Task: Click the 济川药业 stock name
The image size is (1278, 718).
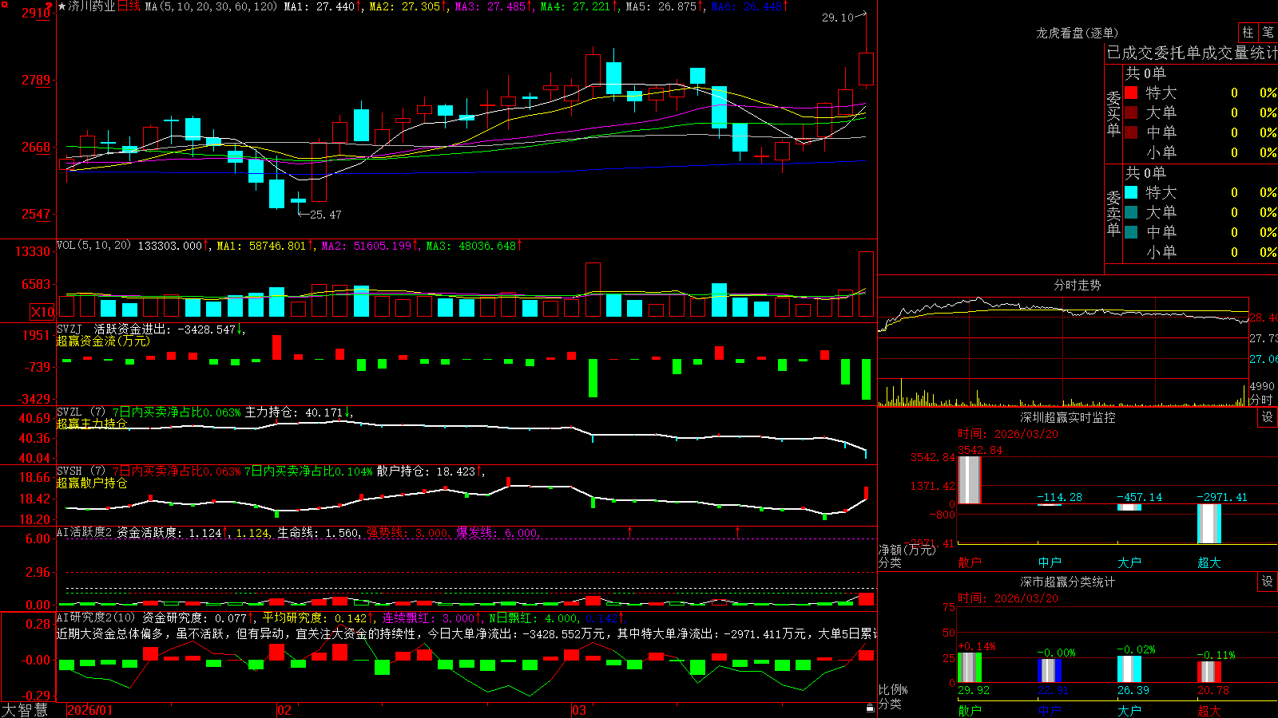Action: tap(92, 6)
